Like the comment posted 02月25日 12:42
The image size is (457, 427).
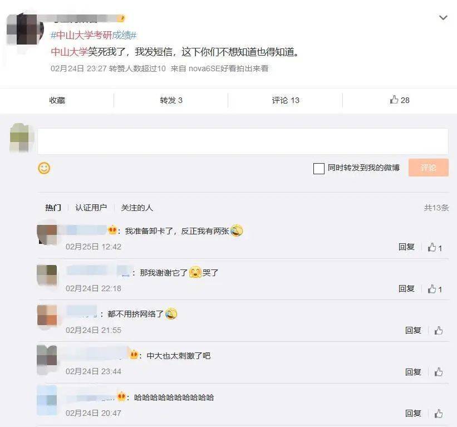tap(435, 247)
